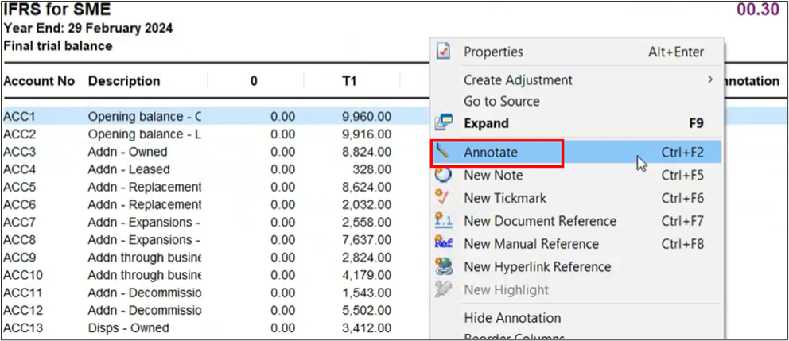789x341 pixels.
Task: Click the New Document Reference icon
Action: pos(444,221)
